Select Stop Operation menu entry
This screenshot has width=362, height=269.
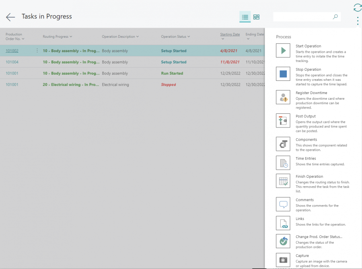313,76
